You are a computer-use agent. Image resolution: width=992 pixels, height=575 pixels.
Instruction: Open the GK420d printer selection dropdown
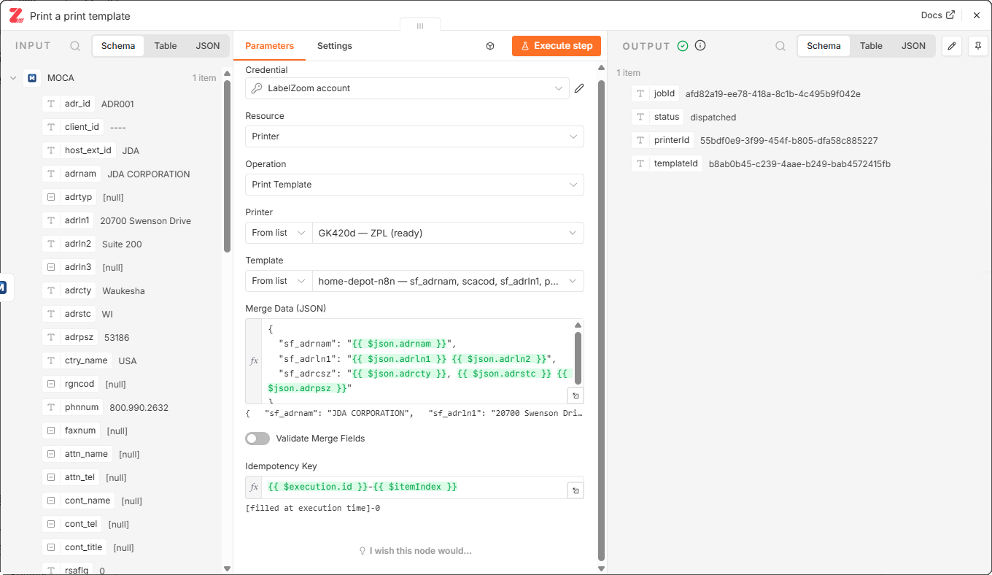click(448, 233)
